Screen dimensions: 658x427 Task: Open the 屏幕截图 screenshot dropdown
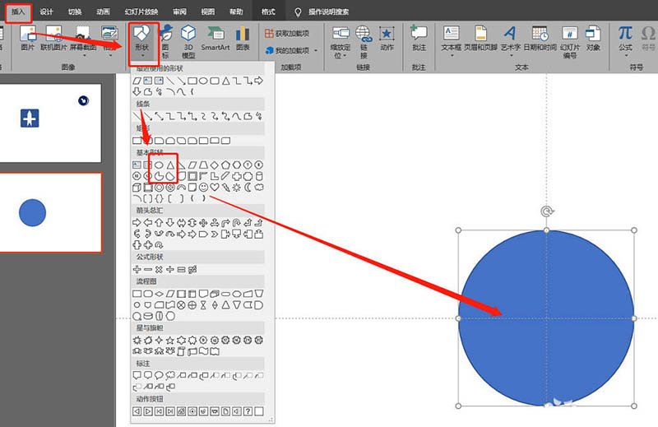(x=83, y=41)
